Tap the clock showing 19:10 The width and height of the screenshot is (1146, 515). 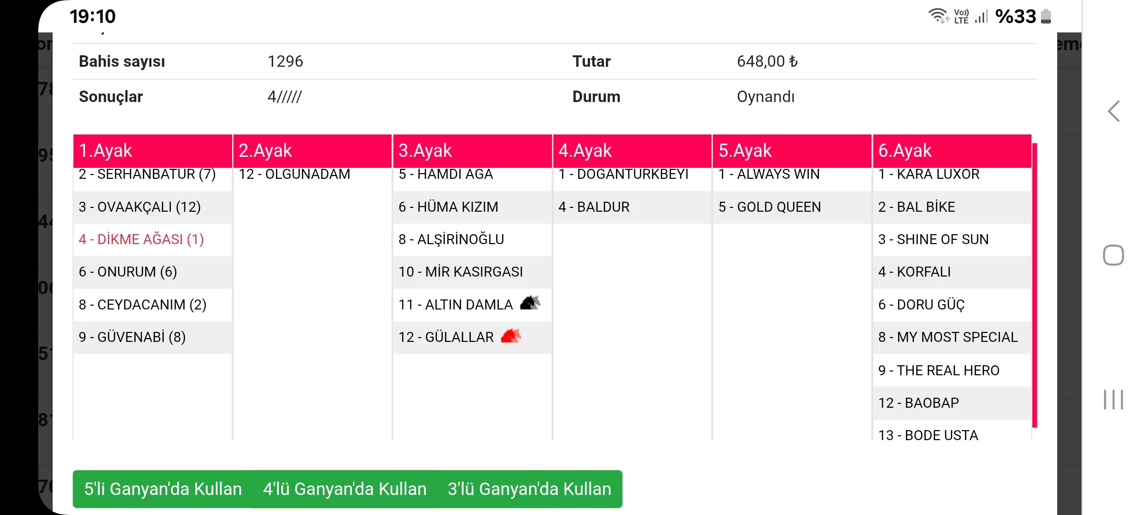(x=93, y=17)
